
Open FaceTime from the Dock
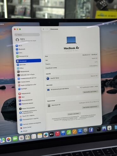pyautogui.click(x=15, y=139)
